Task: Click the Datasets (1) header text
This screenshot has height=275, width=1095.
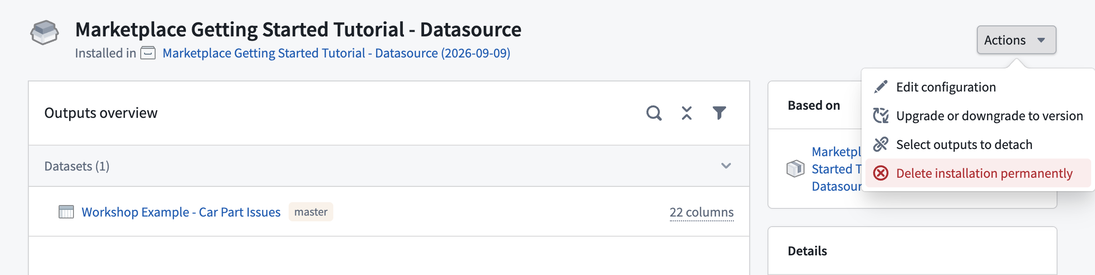Action: click(77, 166)
